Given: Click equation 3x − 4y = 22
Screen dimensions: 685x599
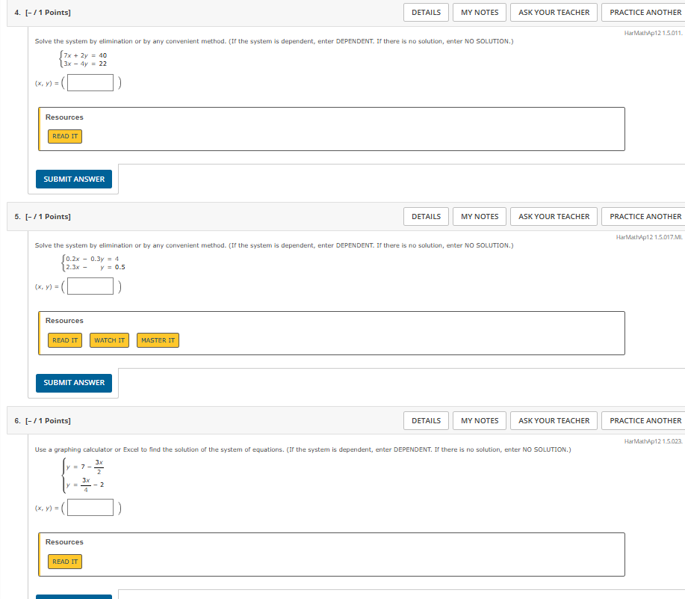Looking at the screenshot, I should point(85,64).
